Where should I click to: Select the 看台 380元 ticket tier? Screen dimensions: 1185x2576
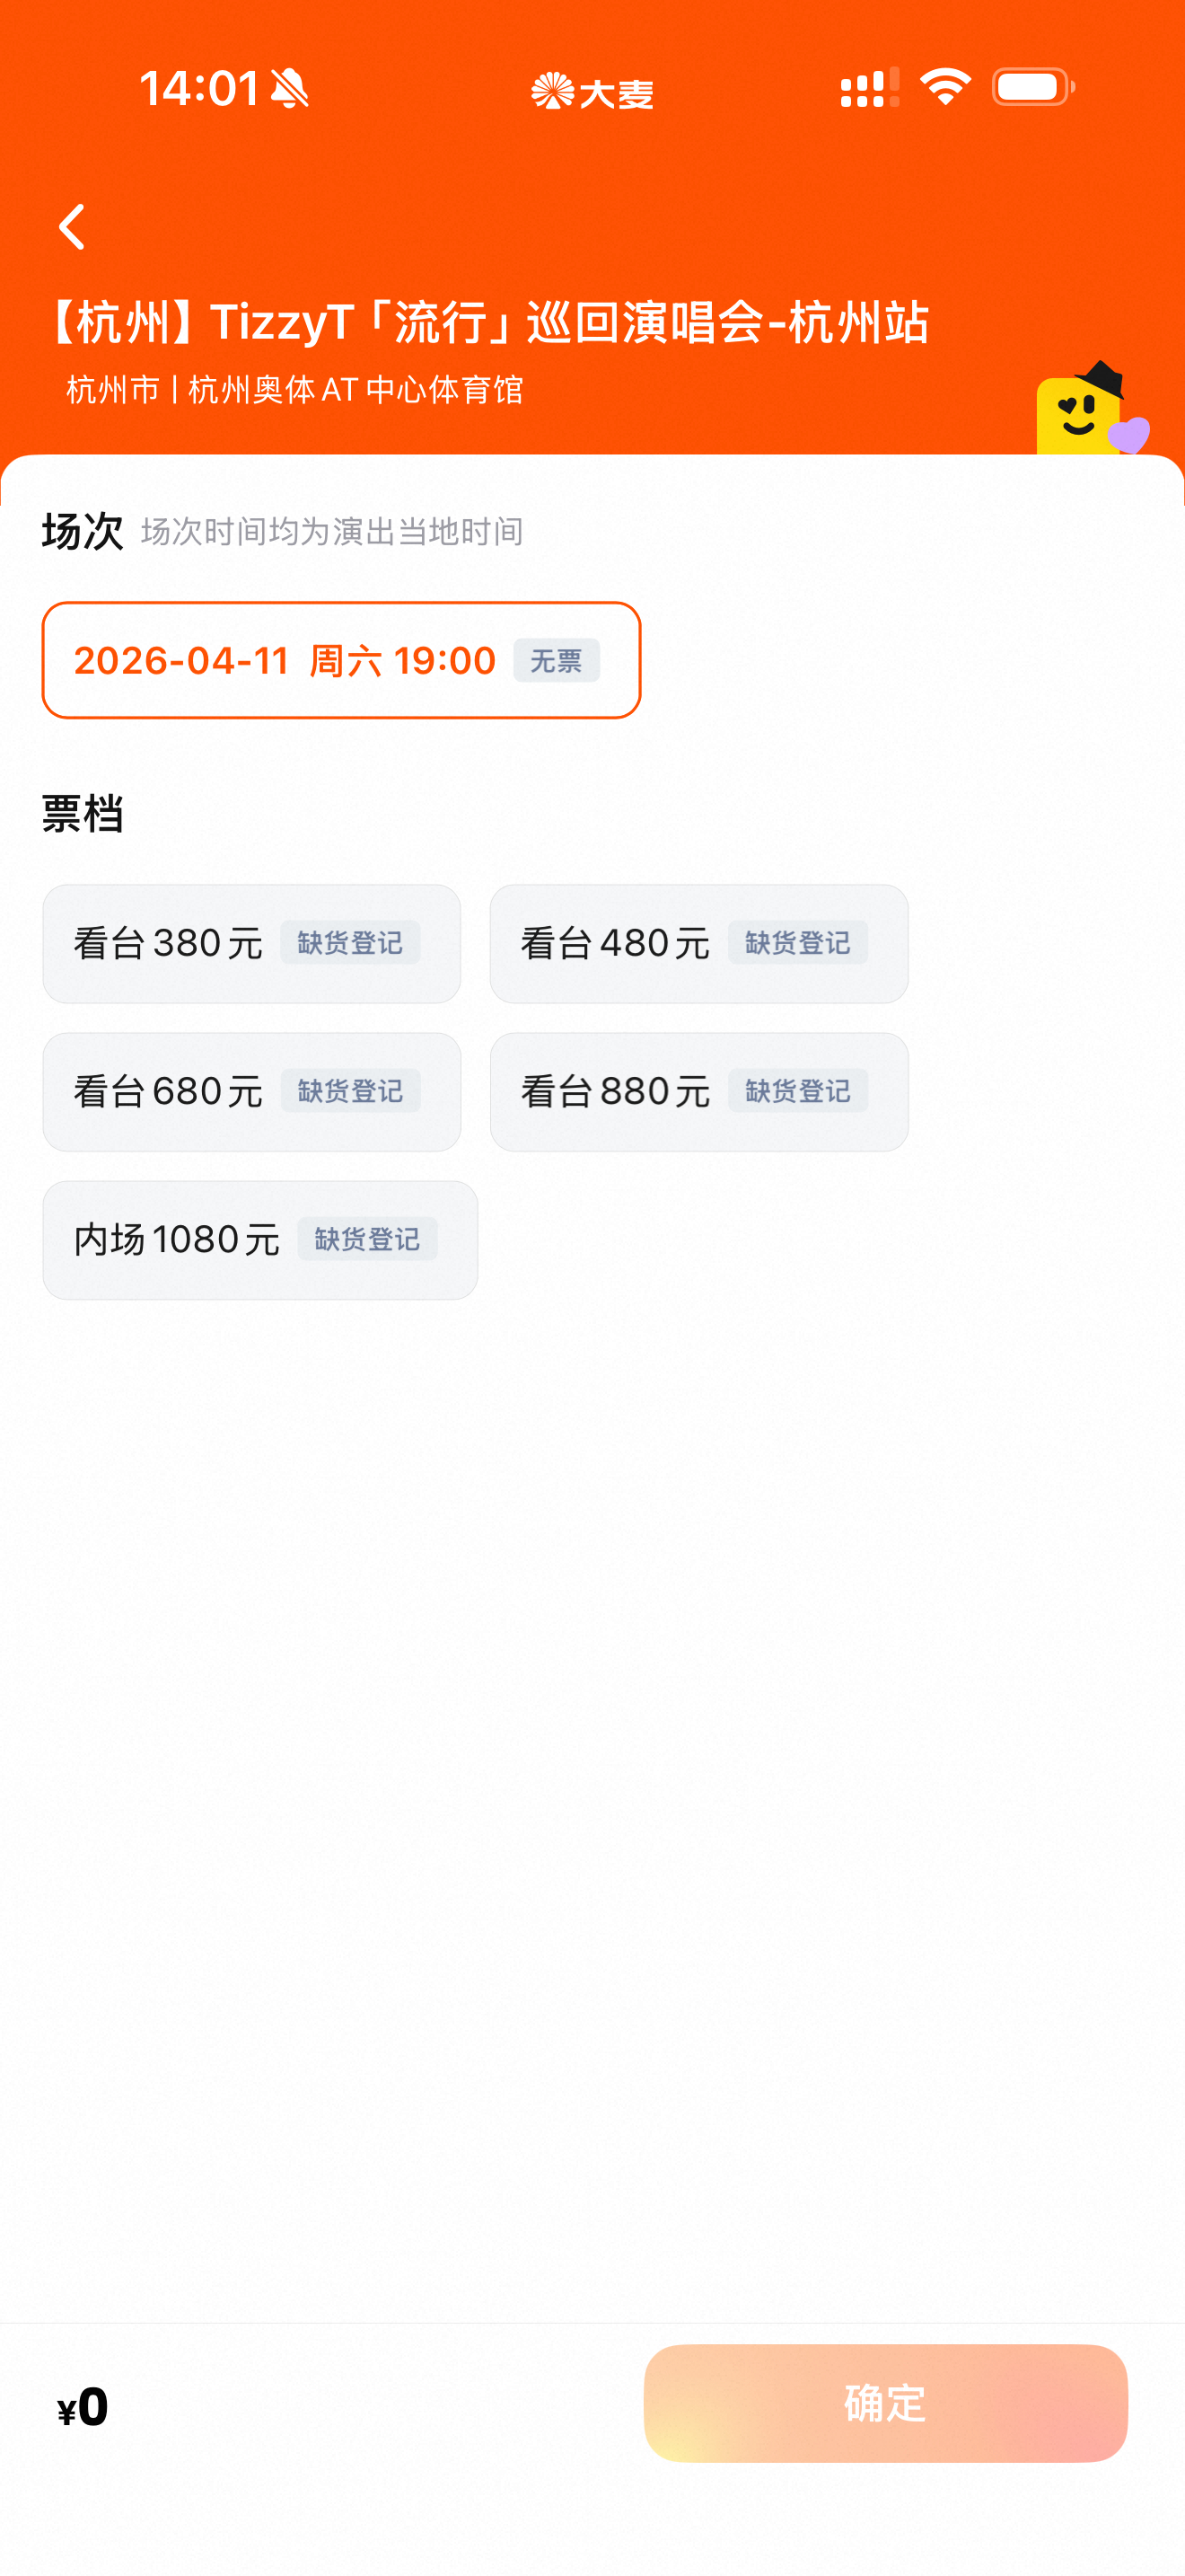click(x=250, y=943)
